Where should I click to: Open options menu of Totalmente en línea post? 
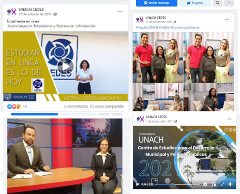pyautogui.click(x=120, y=12)
